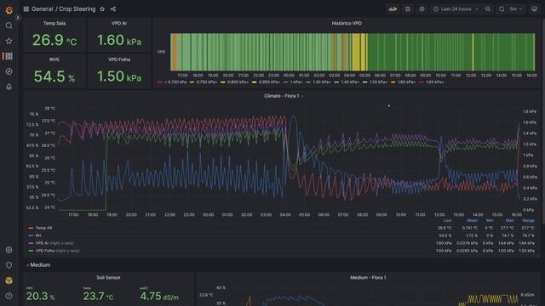This screenshot has width=545, height=306.
Task: Open the VPD Ar panel title menu
Action: (119, 23)
